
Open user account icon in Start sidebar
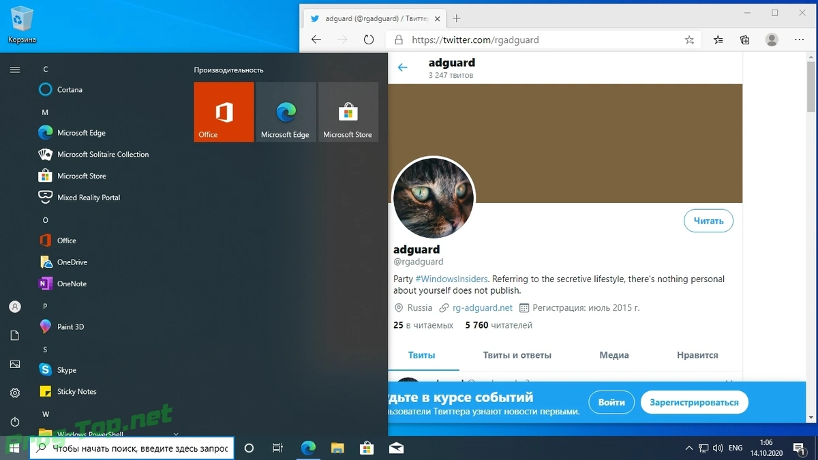tap(15, 307)
